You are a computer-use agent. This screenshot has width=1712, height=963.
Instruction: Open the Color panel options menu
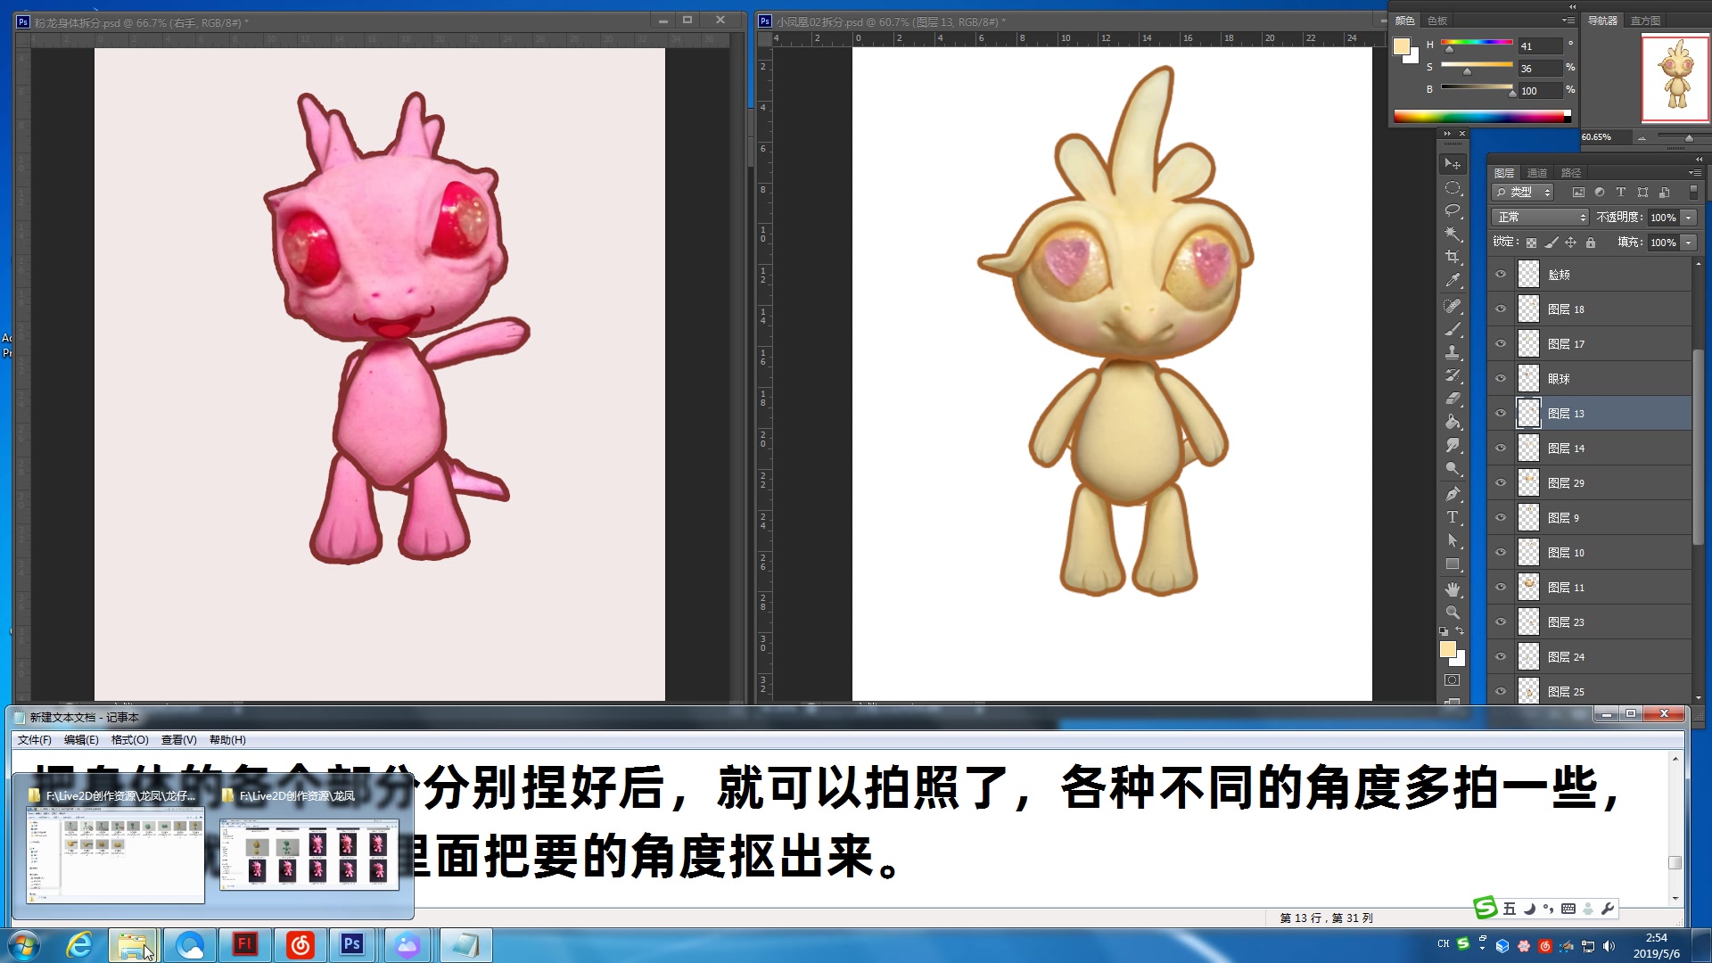tap(1568, 21)
